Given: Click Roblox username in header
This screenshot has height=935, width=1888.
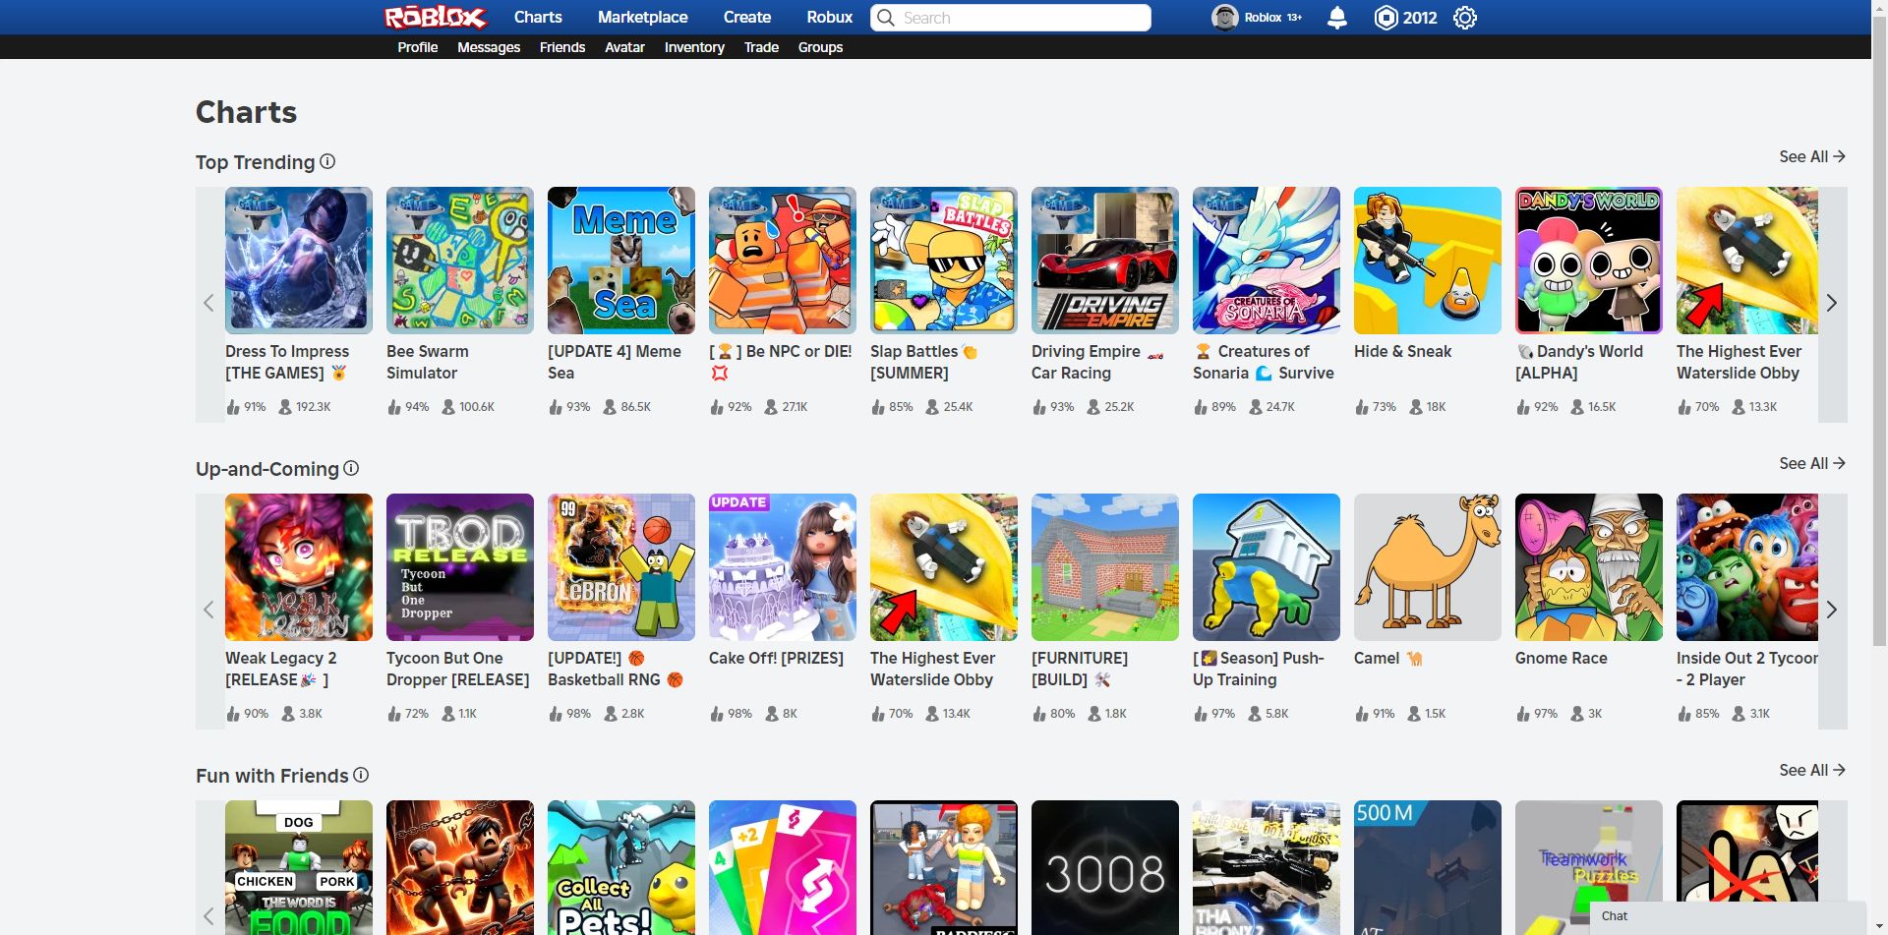Looking at the screenshot, I should (1263, 18).
